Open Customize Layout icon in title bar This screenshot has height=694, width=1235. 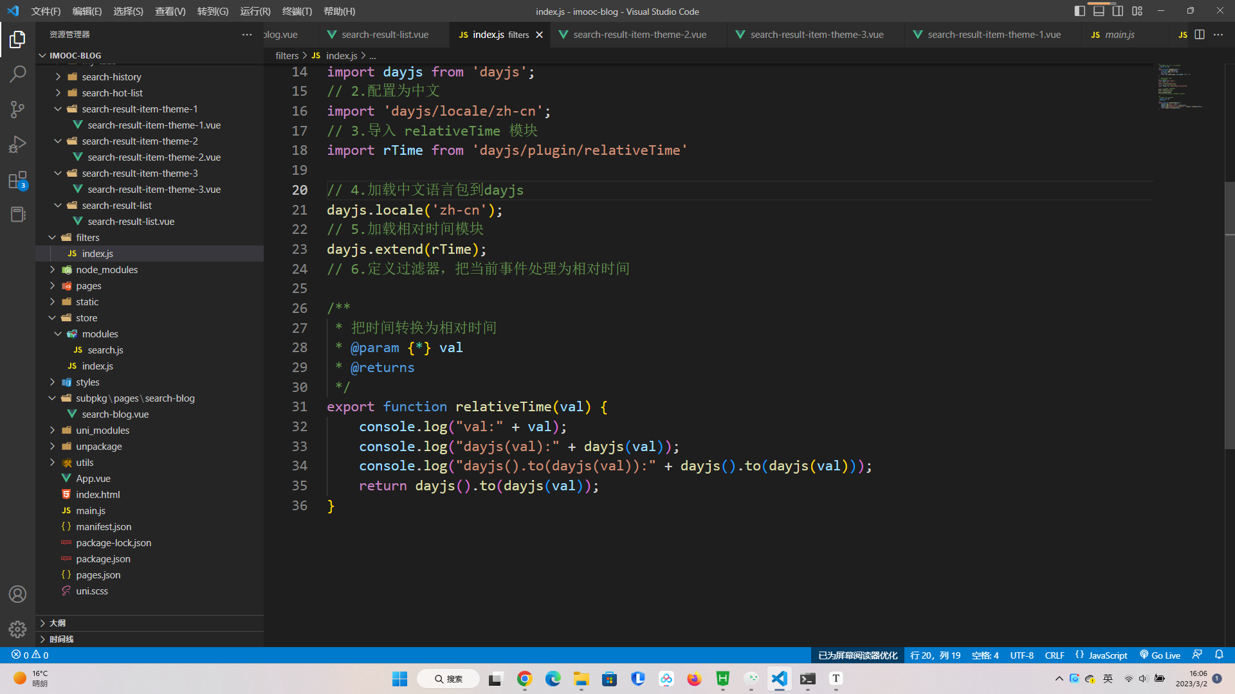coord(1137,11)
